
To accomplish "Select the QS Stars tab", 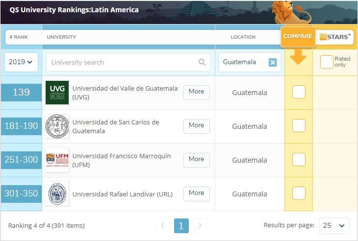I will (335, 37).
